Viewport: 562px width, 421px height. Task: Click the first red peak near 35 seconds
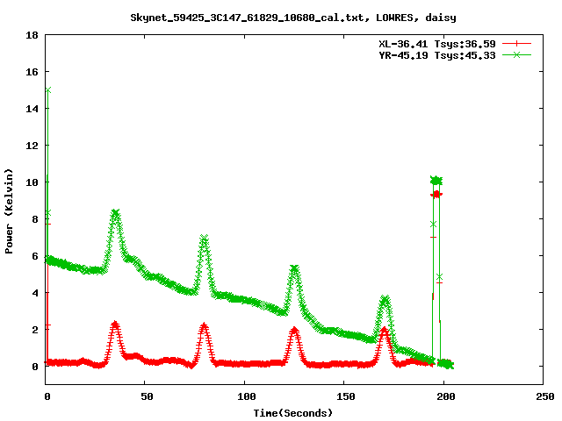coord(115,325)
